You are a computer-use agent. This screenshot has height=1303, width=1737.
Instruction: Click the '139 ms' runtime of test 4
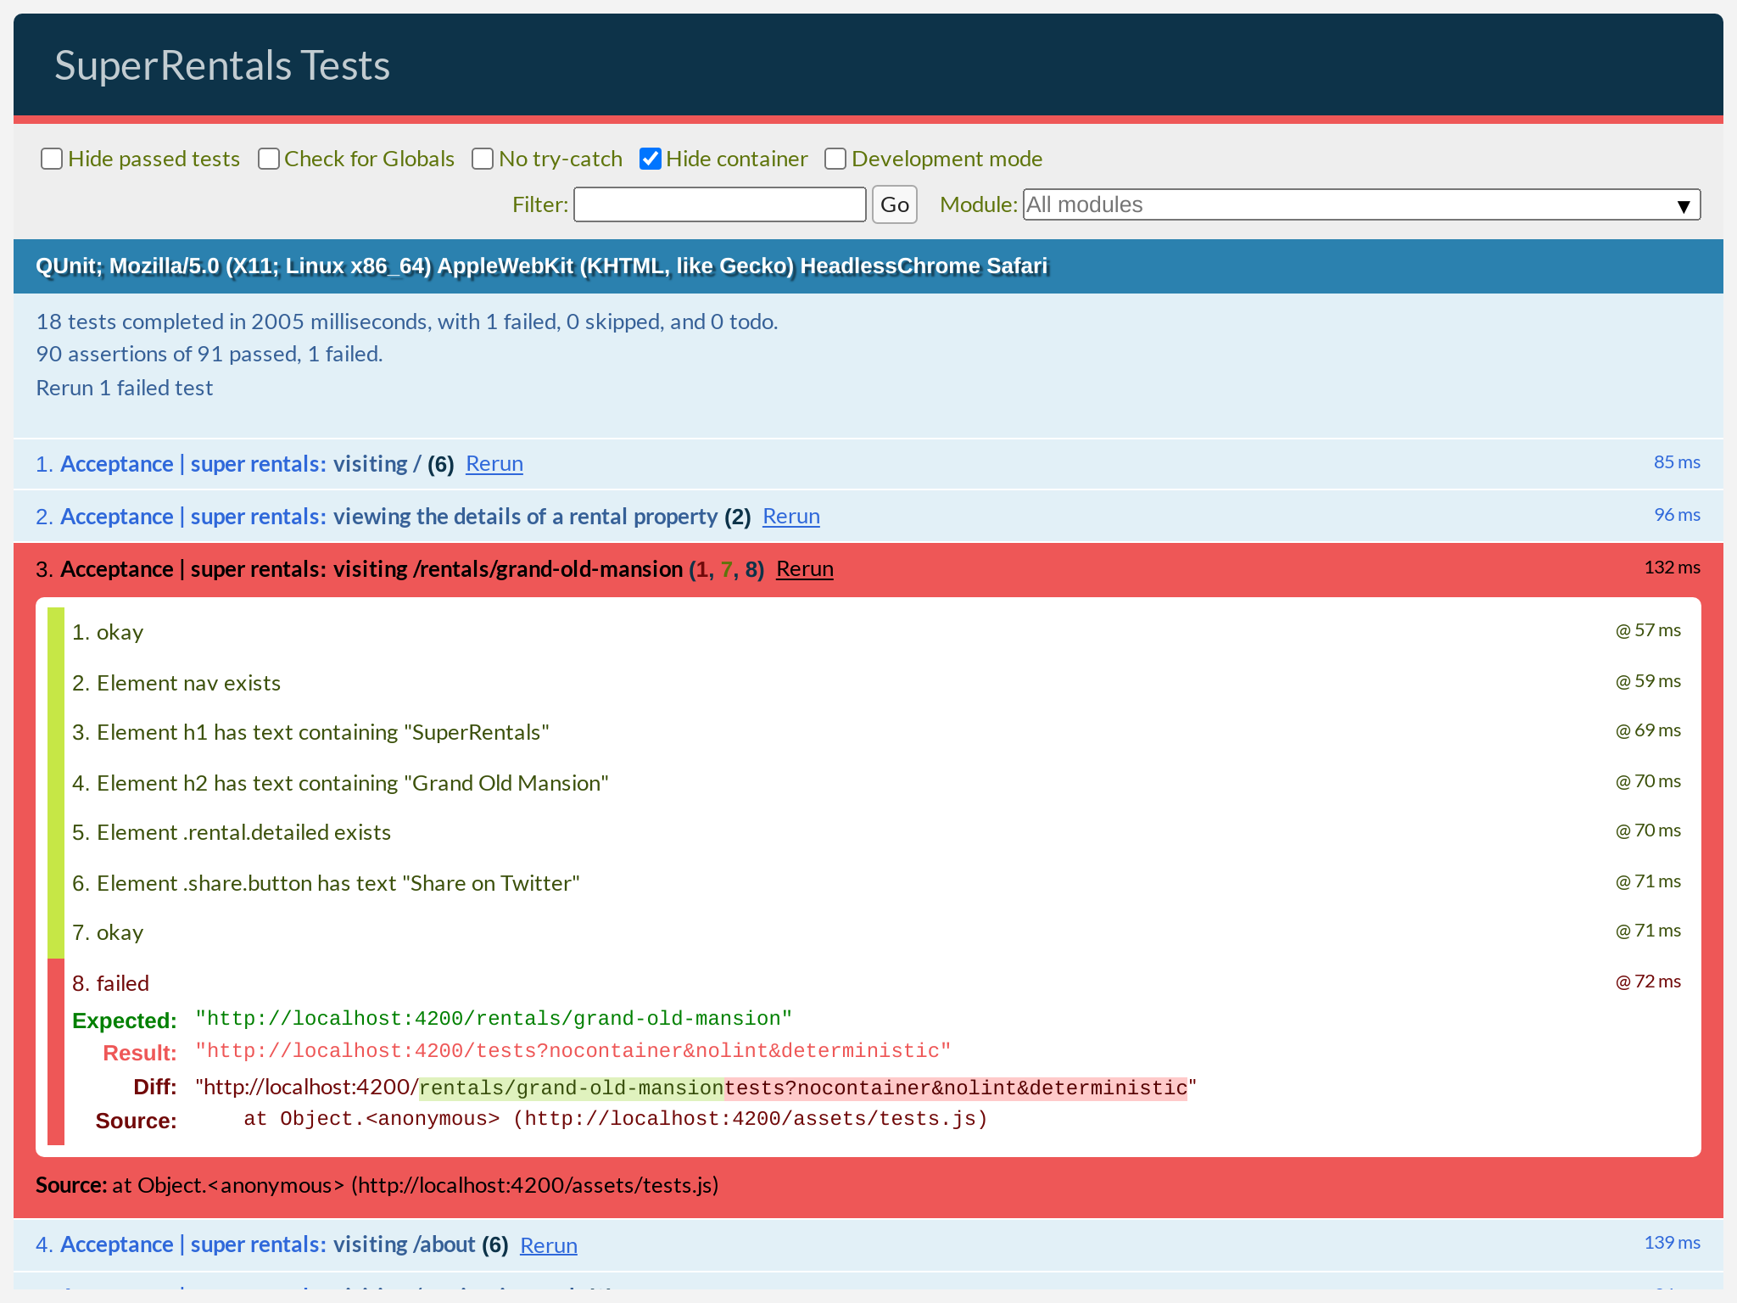coord(1672,1243)
